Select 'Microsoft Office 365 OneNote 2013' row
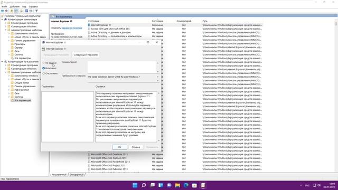The height and width of the screenshot is (190, 338). click(x=109, y=155)
